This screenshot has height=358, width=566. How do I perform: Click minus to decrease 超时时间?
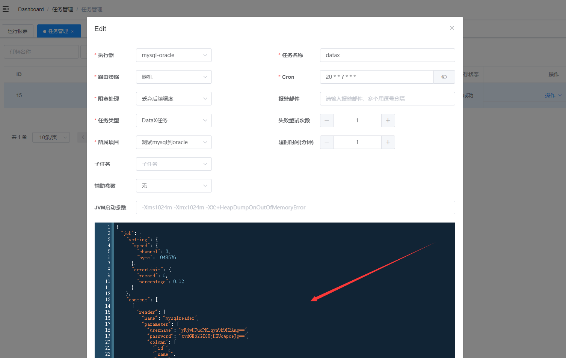(326, 142)
